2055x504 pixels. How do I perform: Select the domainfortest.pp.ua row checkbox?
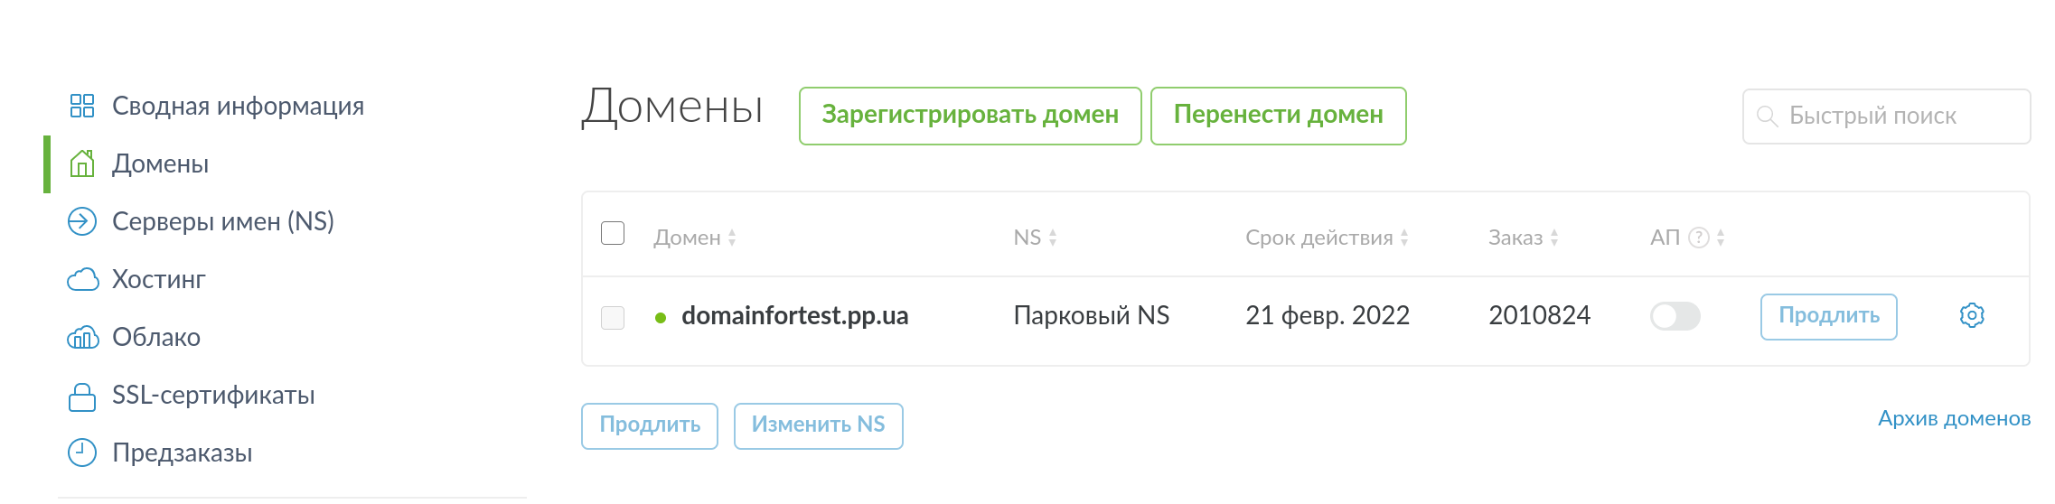coord(613,317)
